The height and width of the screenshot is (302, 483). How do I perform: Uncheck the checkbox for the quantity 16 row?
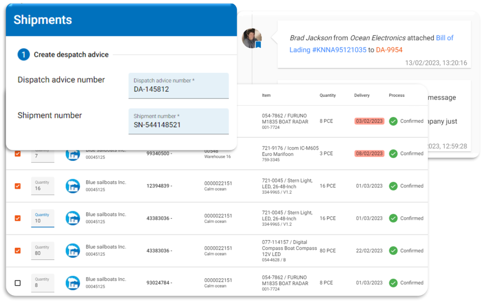pos(17,186)
